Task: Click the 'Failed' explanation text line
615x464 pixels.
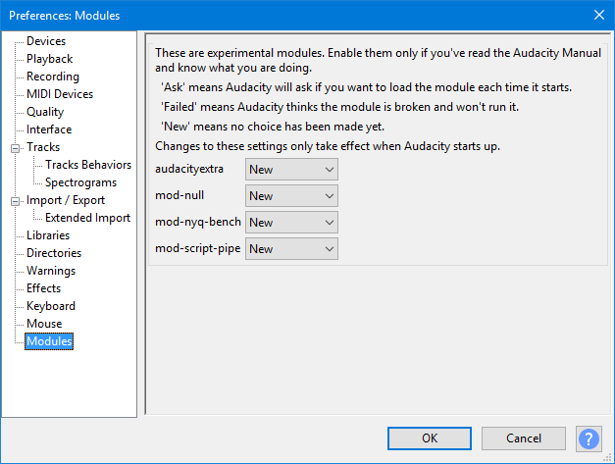Action: coord(339,107)
